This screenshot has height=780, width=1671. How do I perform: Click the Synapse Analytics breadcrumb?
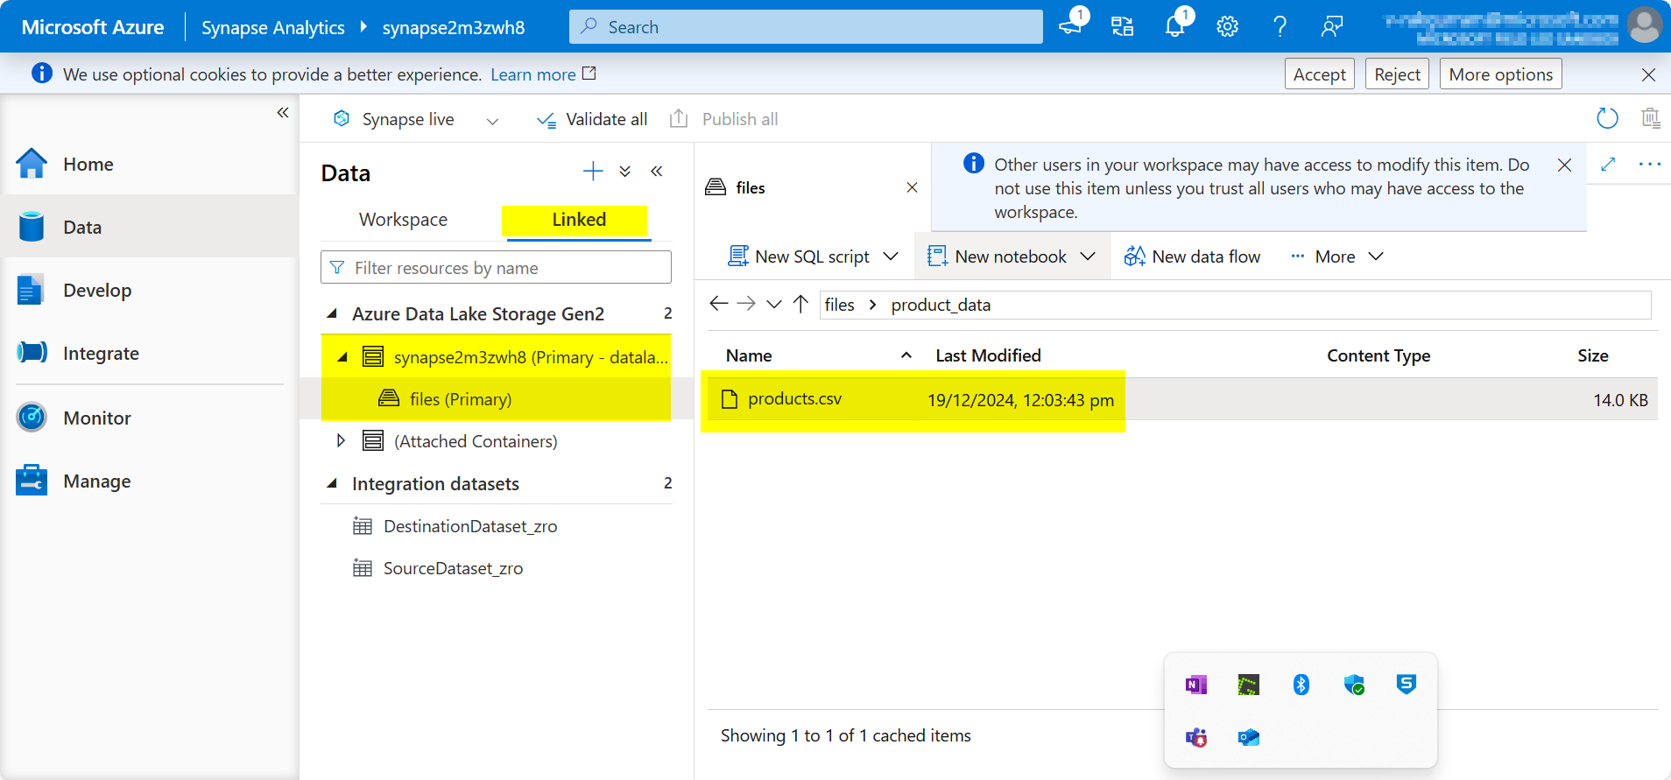point(273,27)
